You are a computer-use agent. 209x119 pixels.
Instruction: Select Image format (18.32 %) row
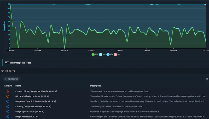(x=27, y=117)
